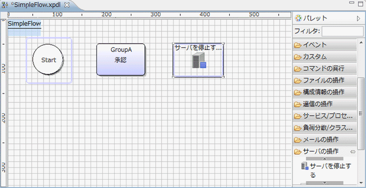Click the folder icon beside 構成情報の操作
This screenshot has height=188, width=366.
click(x=297, y=93)
